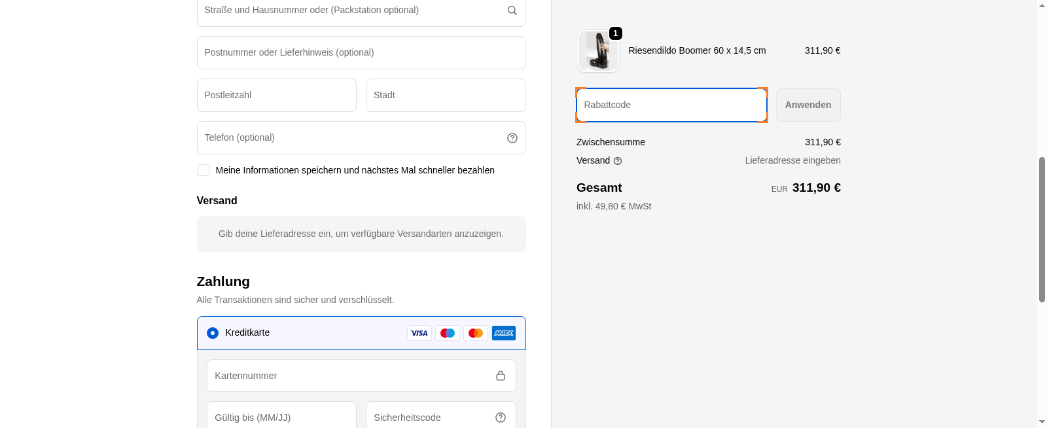Click the Versand info question icon
This screenshot has width=1047, height=428.
tap(617, 161)
